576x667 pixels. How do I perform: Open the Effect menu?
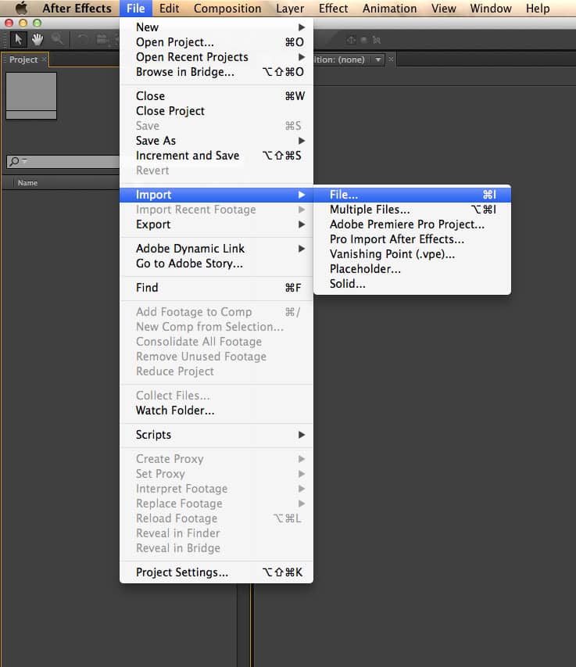(x=333, y=8)
